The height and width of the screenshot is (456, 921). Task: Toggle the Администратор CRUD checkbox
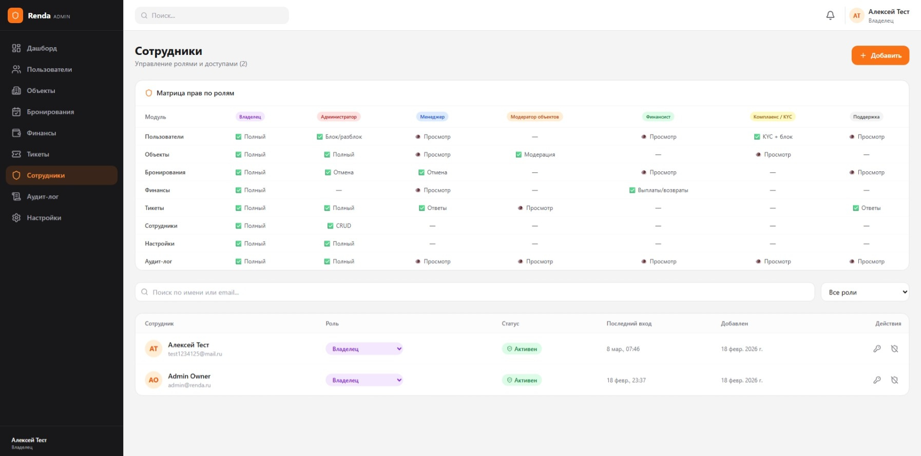331,226
